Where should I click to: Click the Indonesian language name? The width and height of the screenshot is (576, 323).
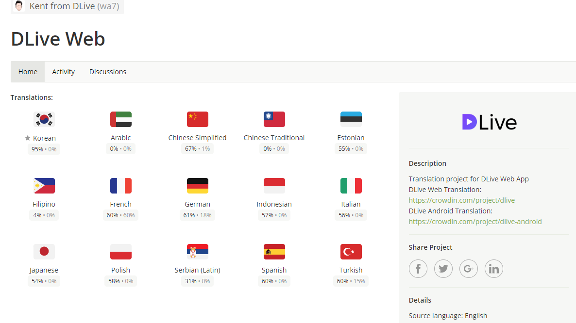click(274, 204)
